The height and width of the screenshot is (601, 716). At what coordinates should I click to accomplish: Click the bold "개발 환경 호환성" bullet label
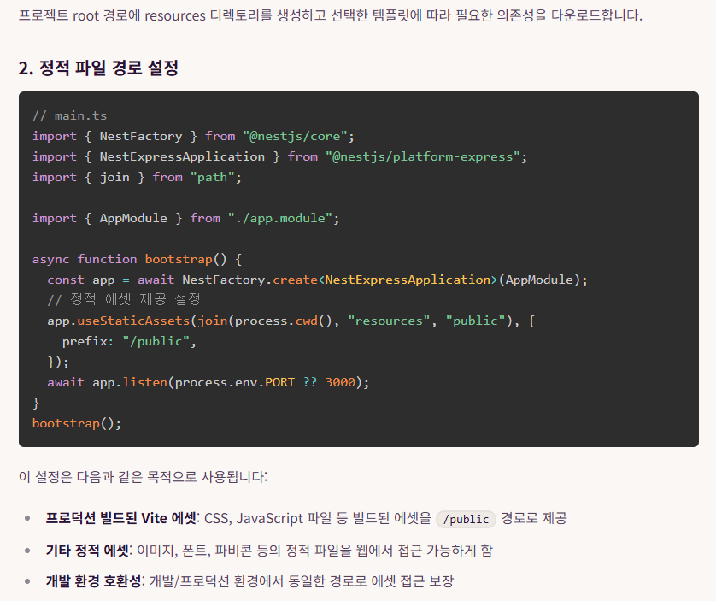(93, 581)
